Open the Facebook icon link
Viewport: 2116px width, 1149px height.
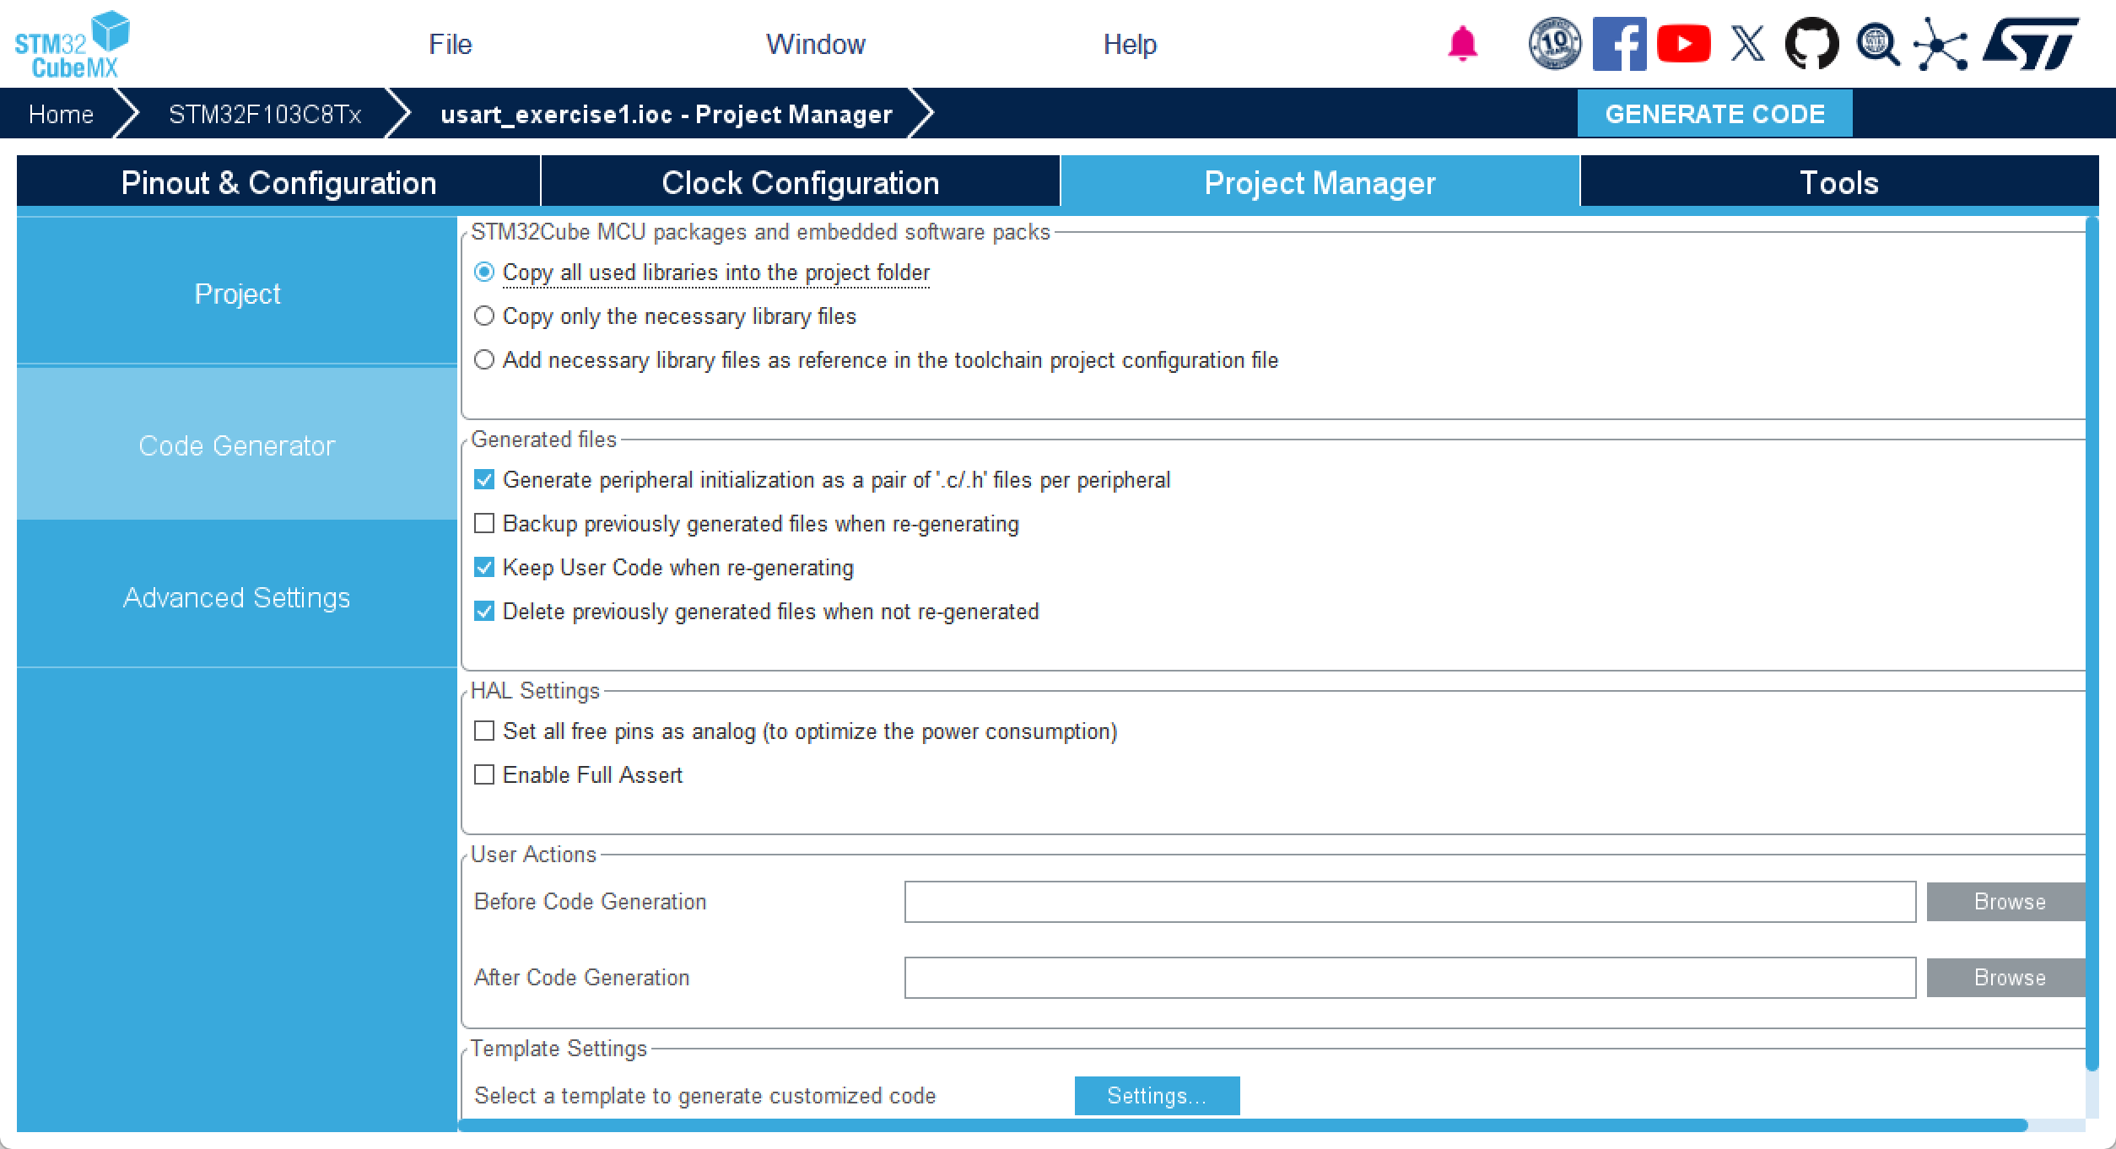1618,44
